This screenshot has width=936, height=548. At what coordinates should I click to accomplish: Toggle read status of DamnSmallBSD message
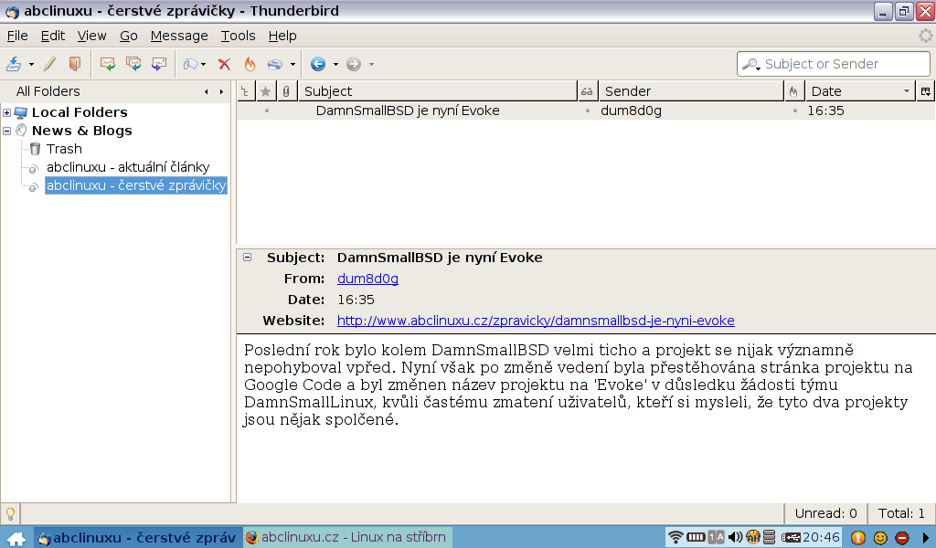pyautogui.click(x=588, y=111)
